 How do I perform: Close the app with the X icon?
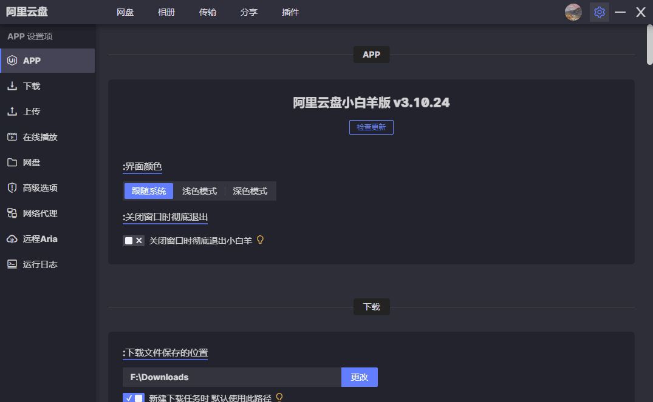(x=640, y=12)
